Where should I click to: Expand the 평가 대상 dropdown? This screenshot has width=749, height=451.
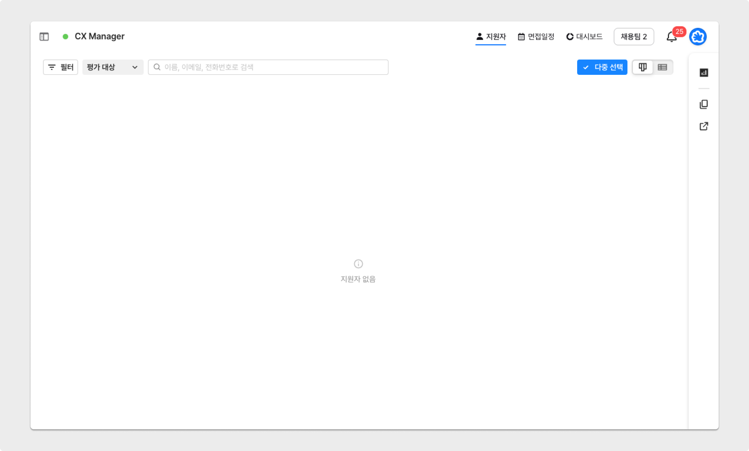click(113, 67)
